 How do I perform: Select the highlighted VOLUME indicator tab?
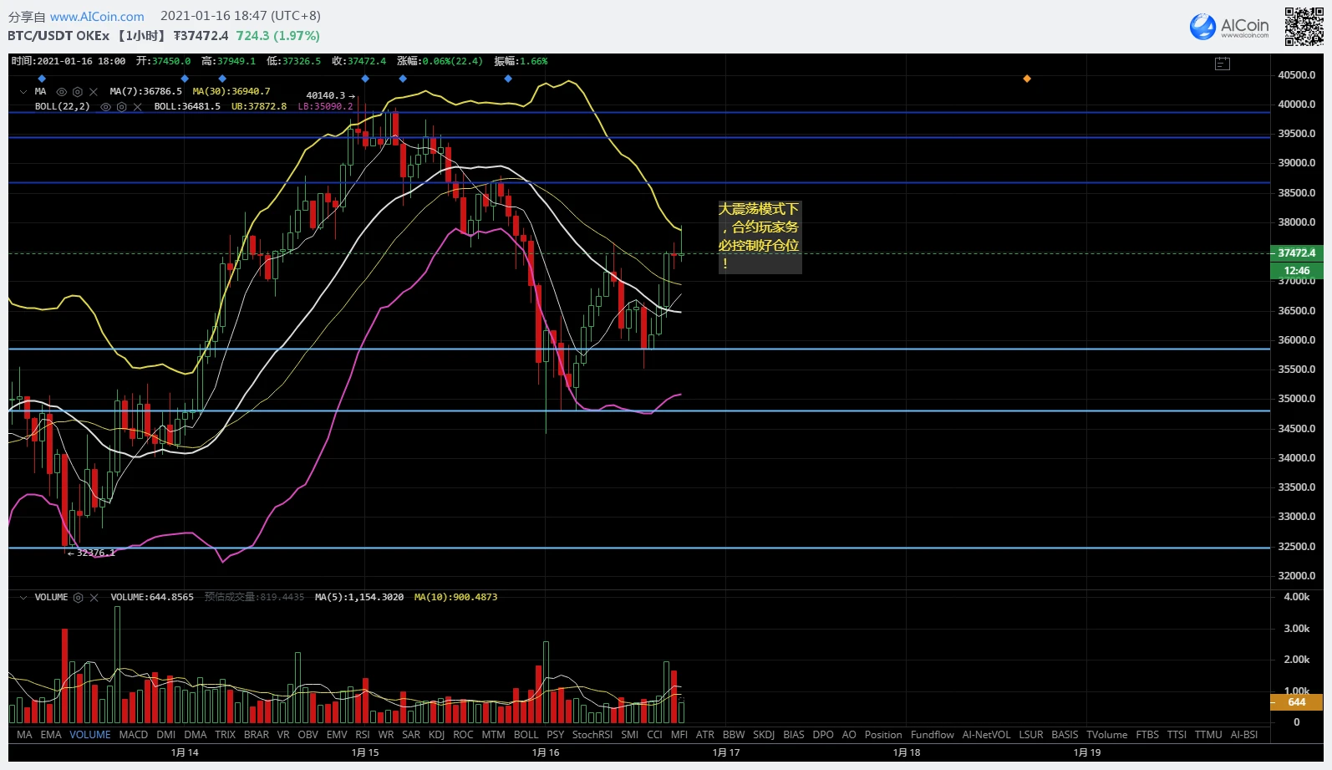click(x=90, y=735)
